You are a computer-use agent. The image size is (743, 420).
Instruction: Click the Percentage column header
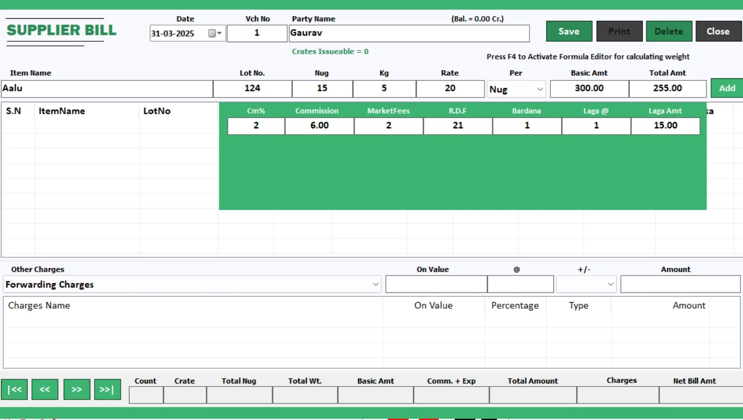[x=515, y=306]
